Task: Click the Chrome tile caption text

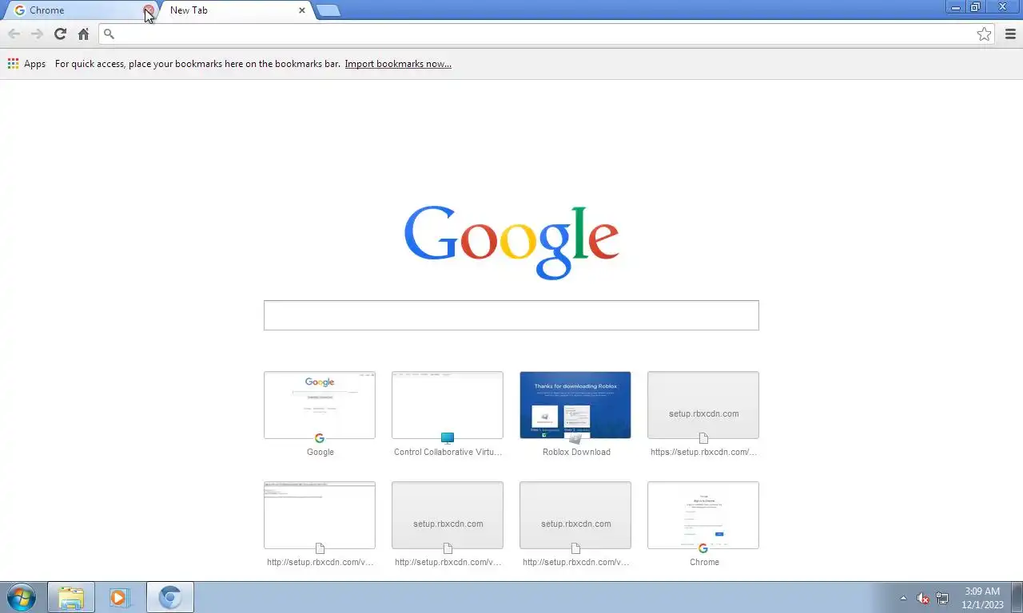Action: (704, 562)
